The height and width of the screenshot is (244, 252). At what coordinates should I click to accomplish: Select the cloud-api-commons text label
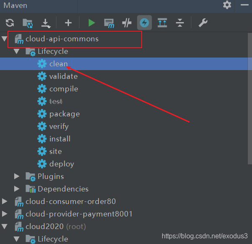[x=62, y=39]
